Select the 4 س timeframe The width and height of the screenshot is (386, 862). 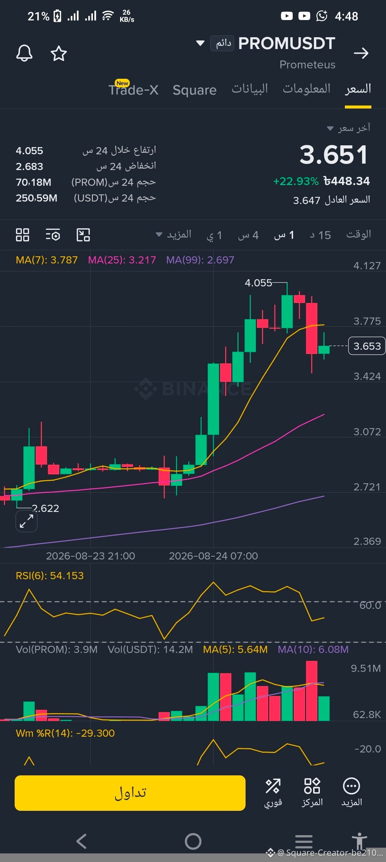click(x=248, y=235)
